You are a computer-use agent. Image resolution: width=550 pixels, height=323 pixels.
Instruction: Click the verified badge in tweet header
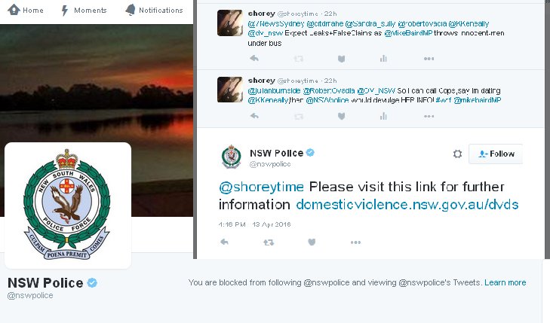[310, 153]
